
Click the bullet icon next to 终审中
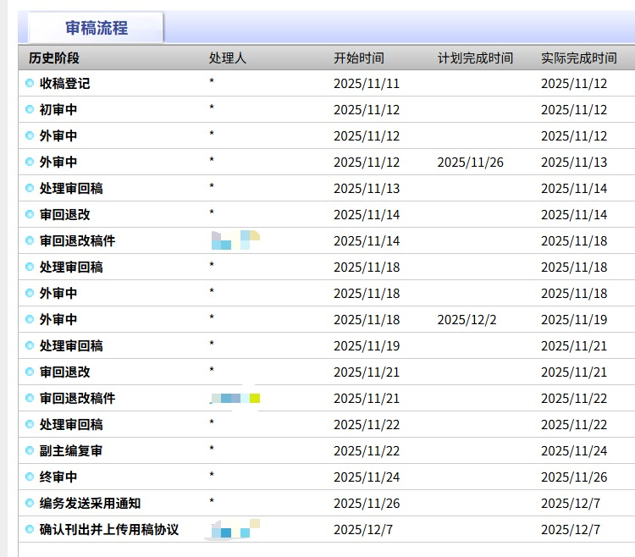[30, 477]
